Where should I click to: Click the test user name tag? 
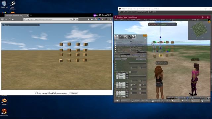195,60
